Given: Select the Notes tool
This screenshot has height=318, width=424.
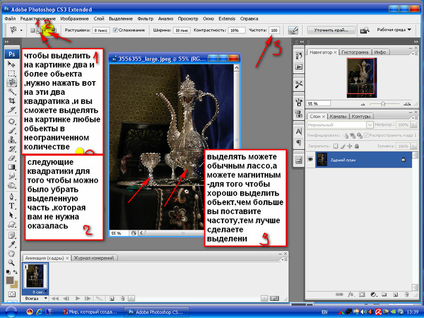Looking at the screenshot, I should [x=11, y=235].
